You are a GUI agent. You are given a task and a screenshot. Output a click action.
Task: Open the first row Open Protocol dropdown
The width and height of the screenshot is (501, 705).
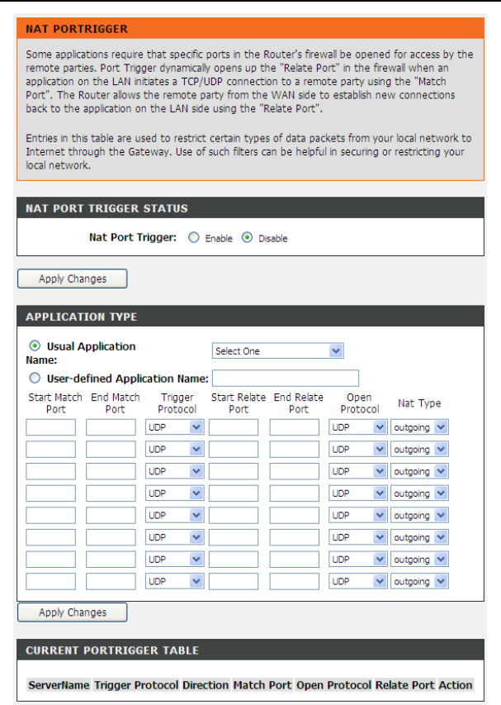(x=357, y=427)
